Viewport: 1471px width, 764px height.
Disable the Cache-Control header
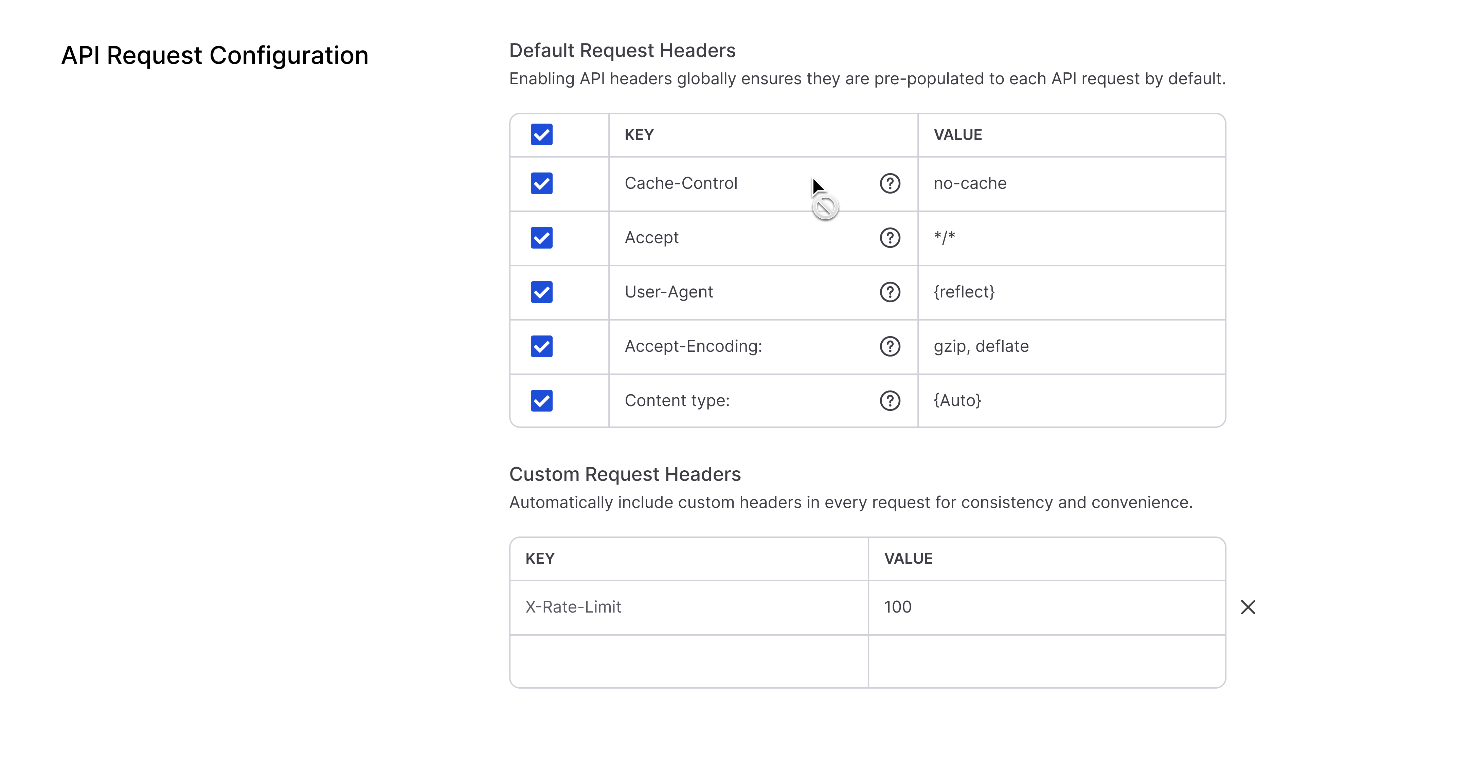tap(541, 183)
